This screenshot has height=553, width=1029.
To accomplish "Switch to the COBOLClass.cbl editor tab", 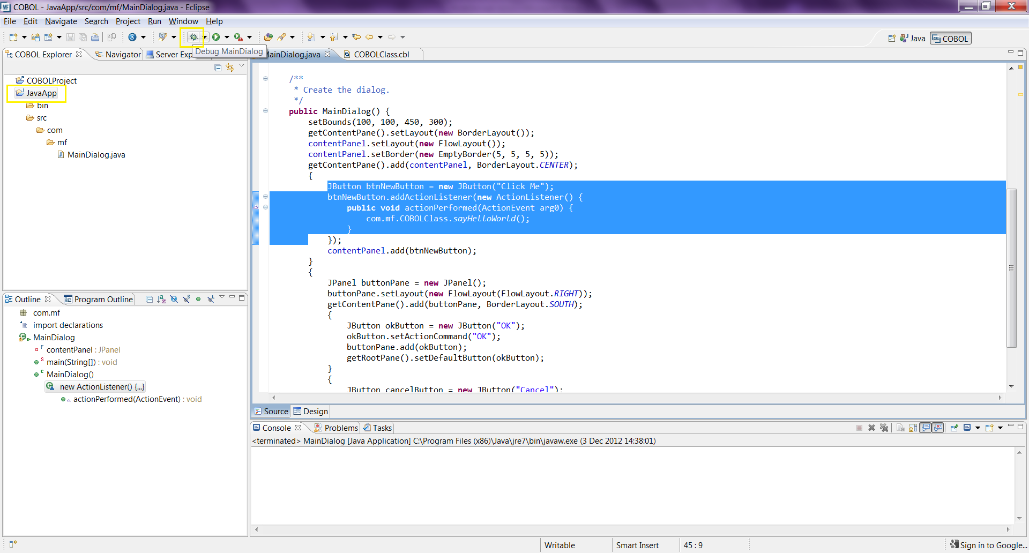I will click(381, 54).
